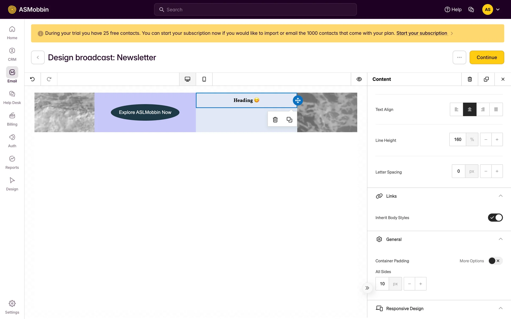Delete content via panel trash icon
This screenshot has height=319, width=511.
pyautogui.click(x=470, y=79)
